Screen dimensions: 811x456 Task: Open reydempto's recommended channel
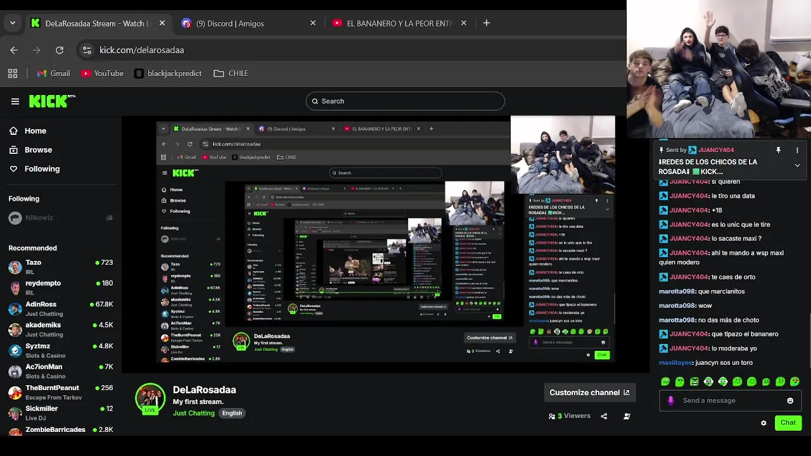[x=61, y=288]
